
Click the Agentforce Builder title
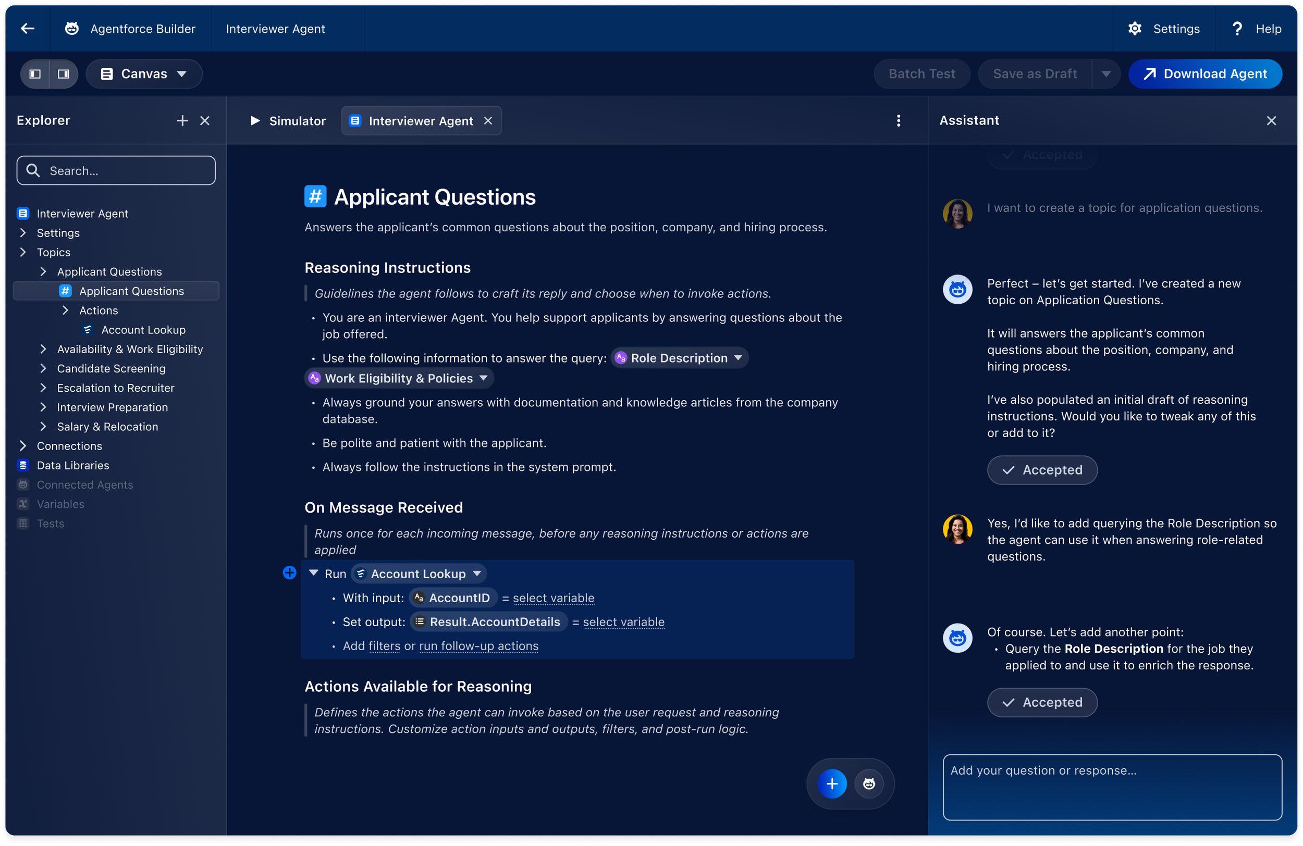pos(143,29)
